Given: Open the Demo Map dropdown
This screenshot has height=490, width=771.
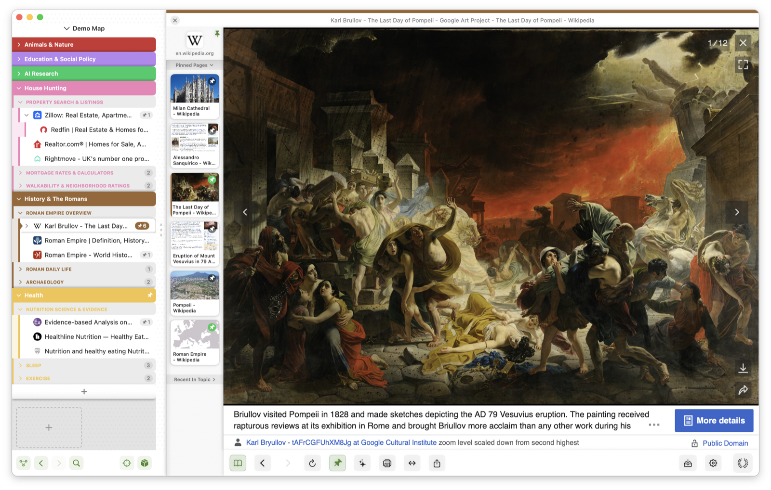Looking at the screenshot, I should pyautogui.click(x=84, y=28).
